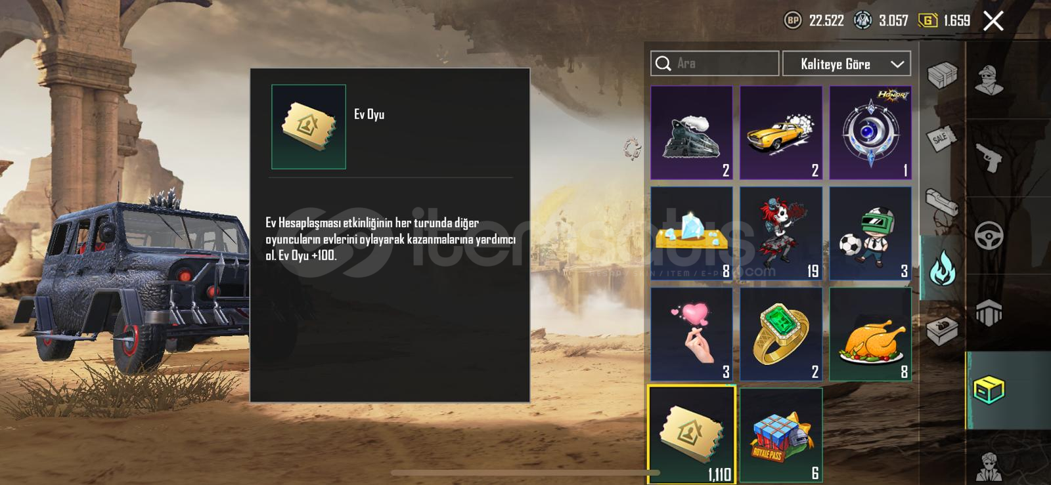
Task: Open the SALE tag section
Action: [942, 138]
